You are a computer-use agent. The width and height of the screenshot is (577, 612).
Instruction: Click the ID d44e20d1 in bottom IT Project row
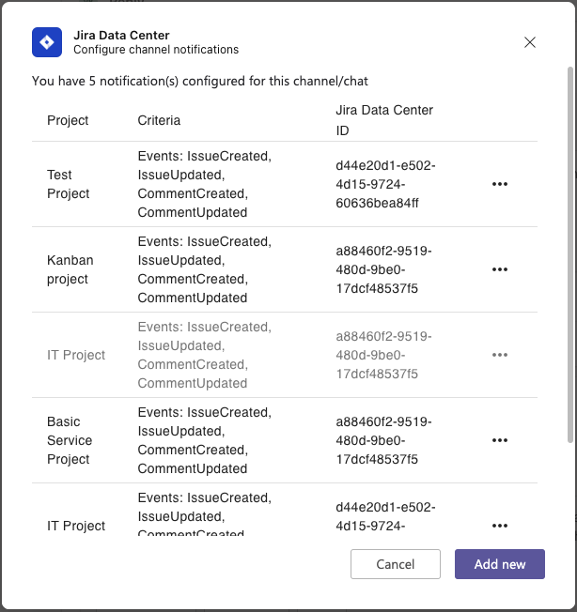[x=385, y=516]
